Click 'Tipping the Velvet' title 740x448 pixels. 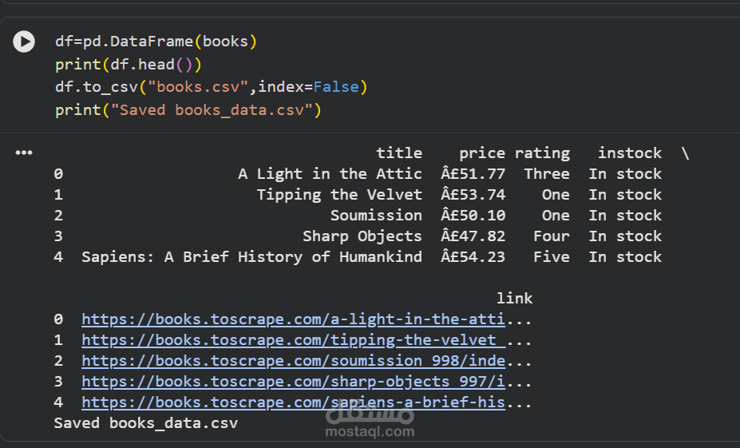339,195
